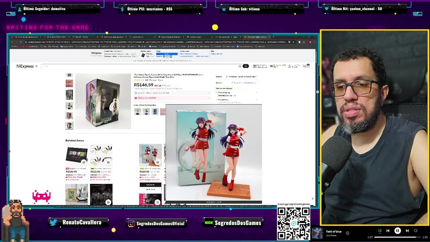
Task: Click the Twitter handle RenatoCavallera
Action: coord(82,223)
